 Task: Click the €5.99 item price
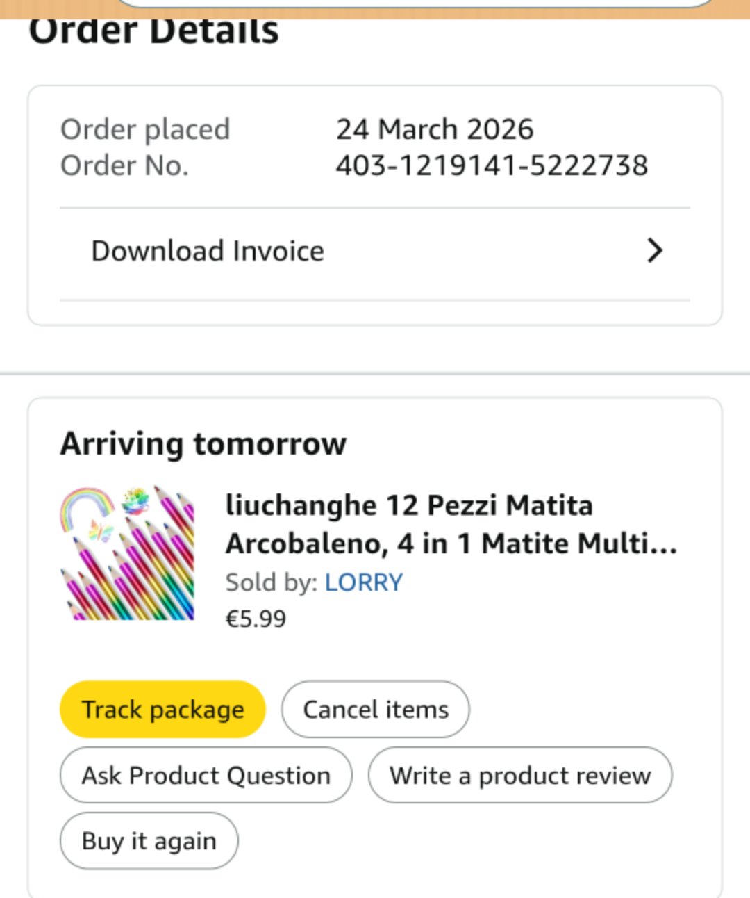click(256, 619)
